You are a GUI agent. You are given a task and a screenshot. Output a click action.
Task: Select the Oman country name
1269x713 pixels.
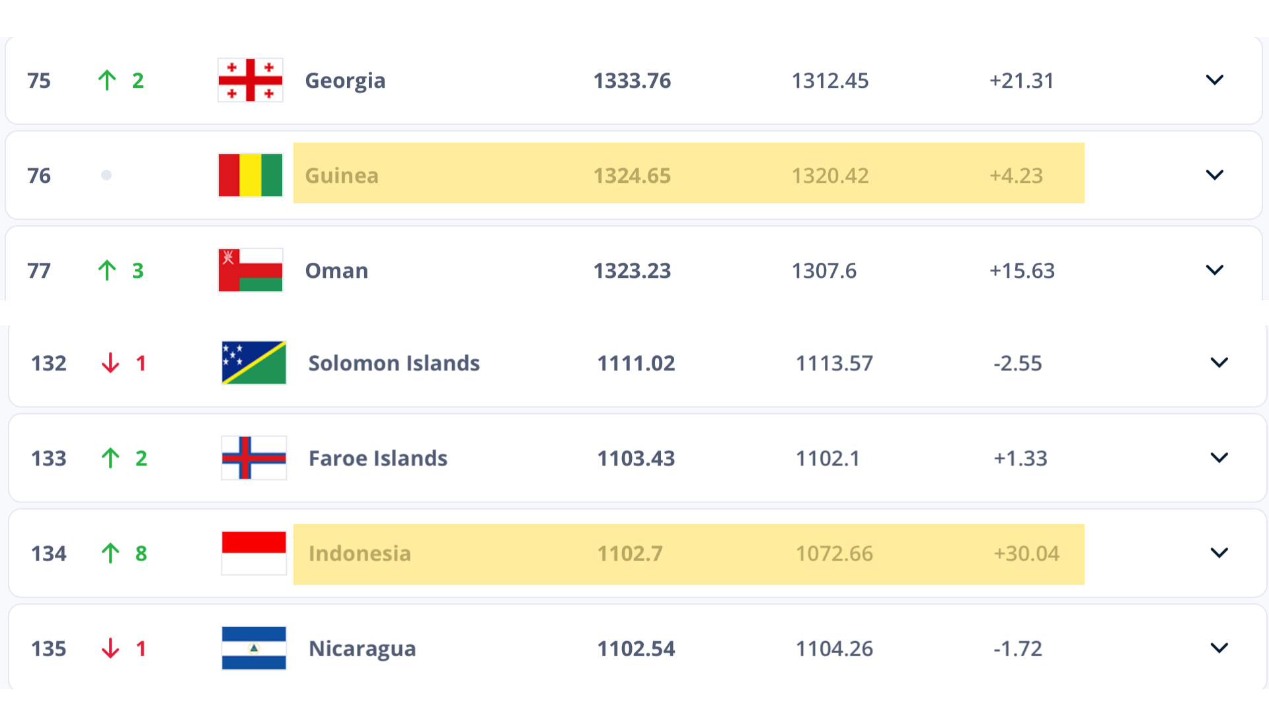point(336,270)
